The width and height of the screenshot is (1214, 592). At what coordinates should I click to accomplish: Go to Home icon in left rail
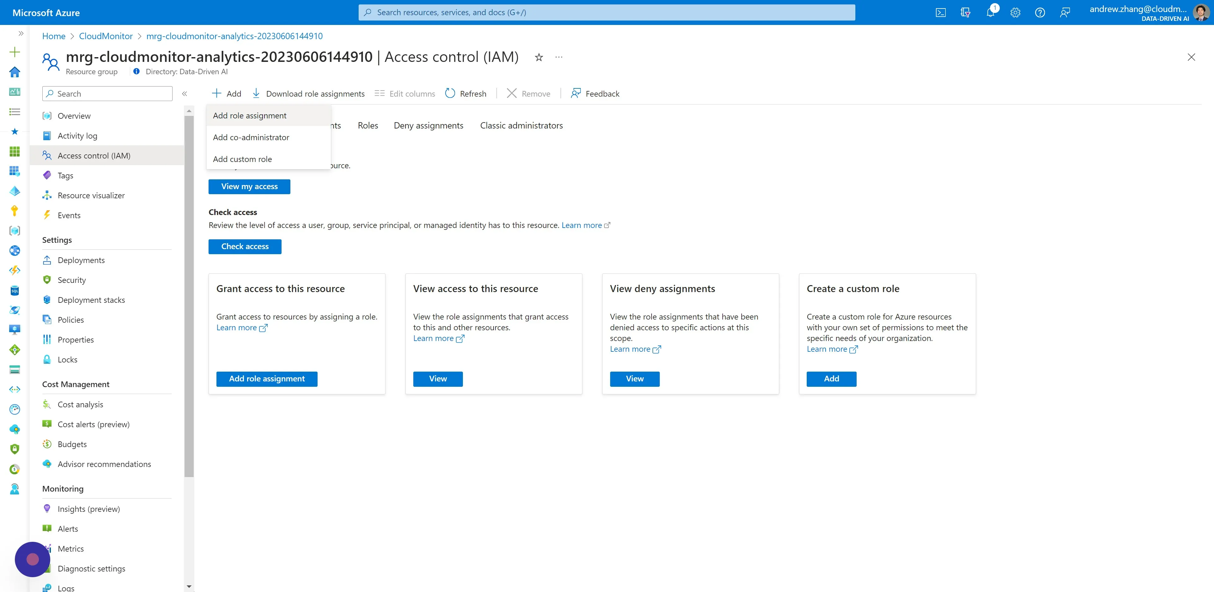point(15,72)
